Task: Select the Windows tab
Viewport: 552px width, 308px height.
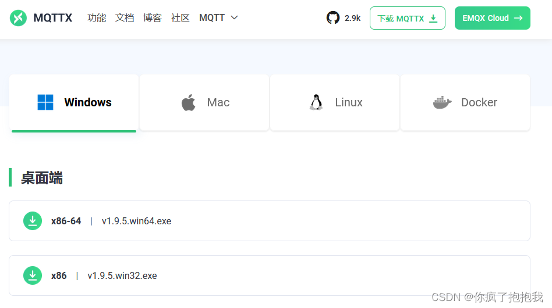Action: [x=74, y=102]
